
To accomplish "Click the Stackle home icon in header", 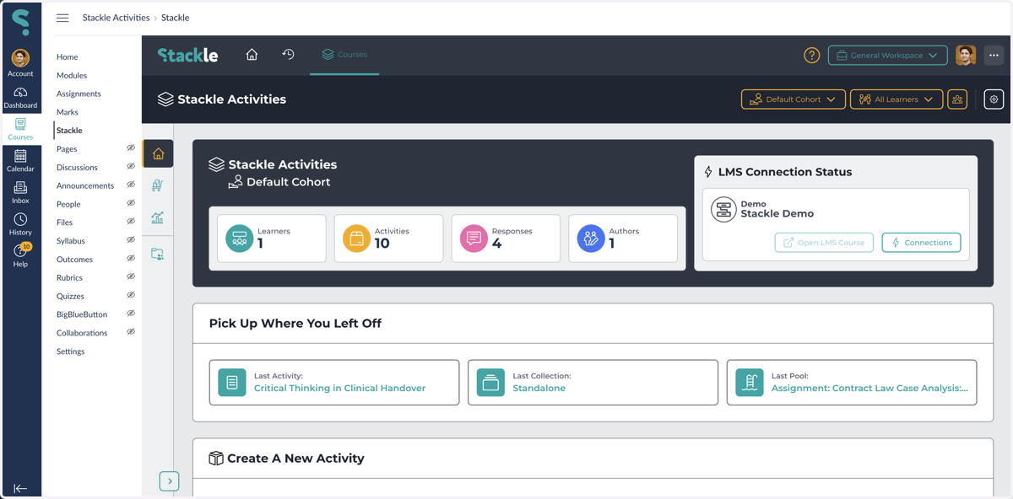I will coord(252,55).
